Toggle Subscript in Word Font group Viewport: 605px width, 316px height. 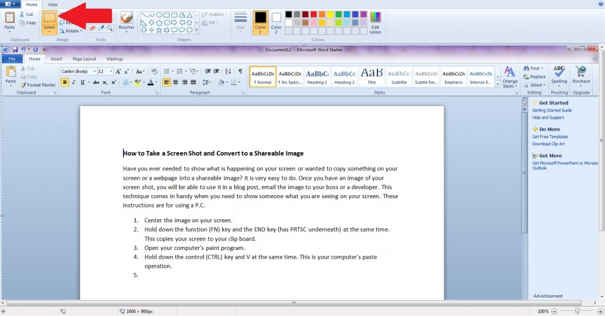click(x=105, y=82)
